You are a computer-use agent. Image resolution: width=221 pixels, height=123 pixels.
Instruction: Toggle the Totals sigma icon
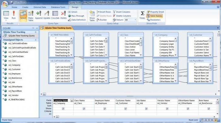[x=142, y=15]
